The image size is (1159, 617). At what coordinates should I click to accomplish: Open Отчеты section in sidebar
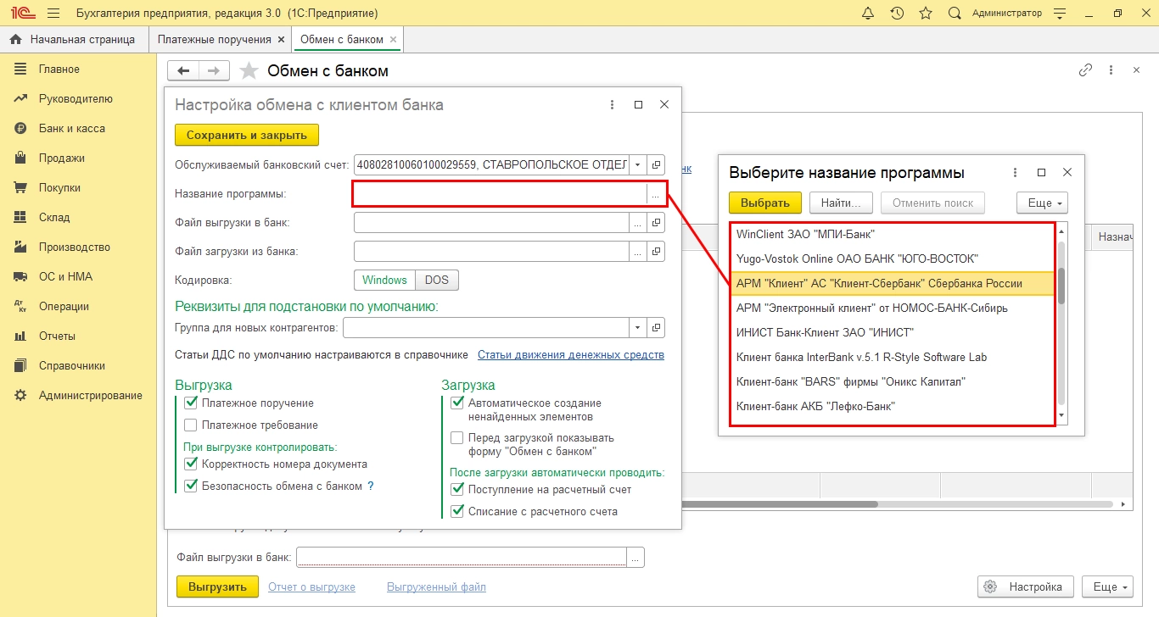click(57, 336)
